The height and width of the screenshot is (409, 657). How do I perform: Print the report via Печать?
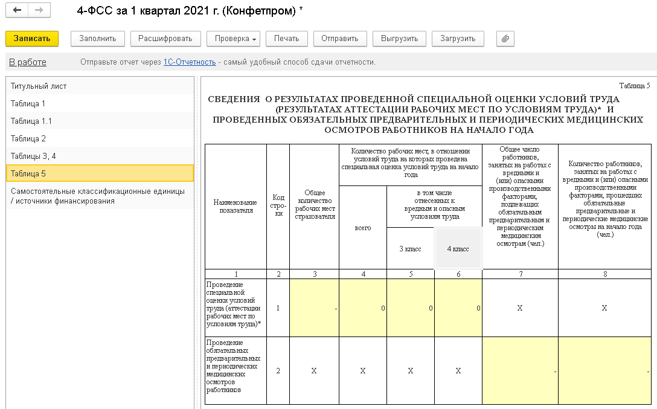click(287, 39)
